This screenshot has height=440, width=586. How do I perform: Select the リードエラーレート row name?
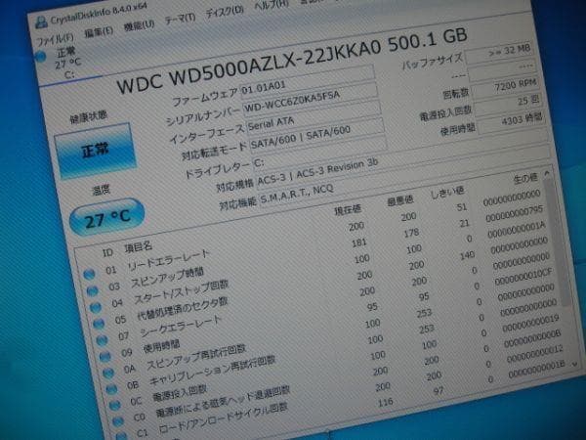coord(168,260)
